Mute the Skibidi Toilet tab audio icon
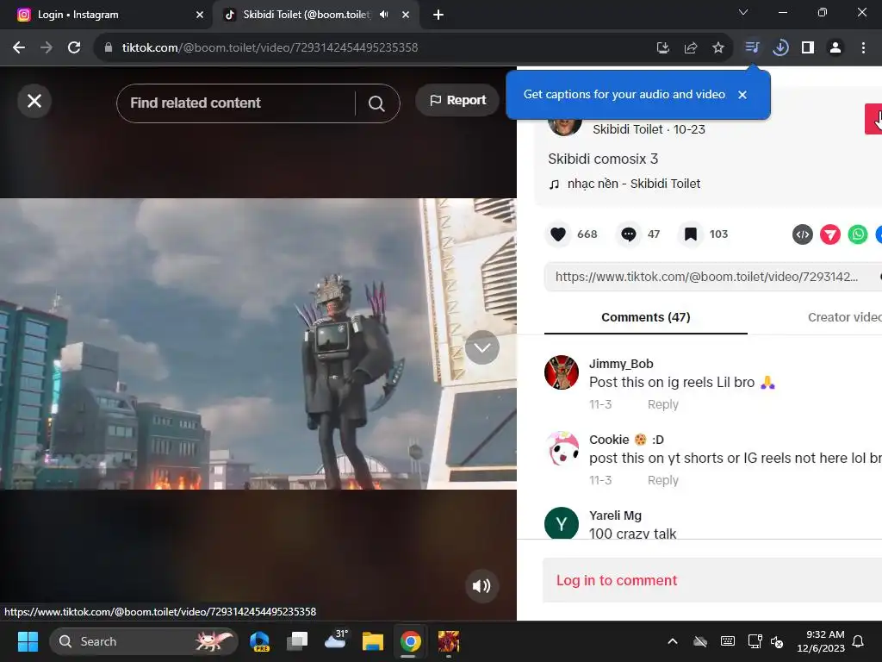882x662 pixels. (384, 15)
